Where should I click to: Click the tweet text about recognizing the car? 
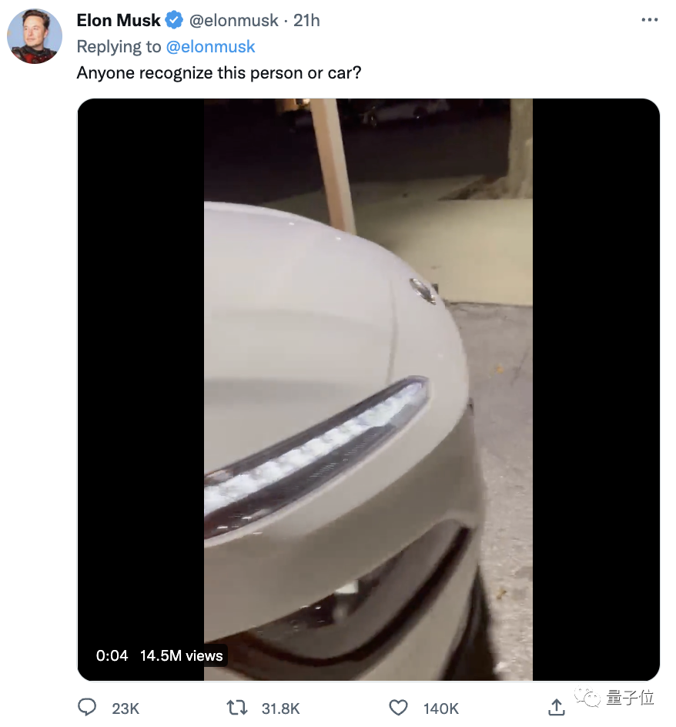[x=219, y=73]
